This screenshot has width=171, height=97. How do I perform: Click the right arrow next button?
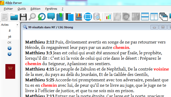coord(10,54)
